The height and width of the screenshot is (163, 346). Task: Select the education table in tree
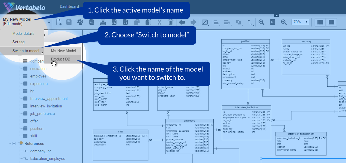(x=38, y=69)
